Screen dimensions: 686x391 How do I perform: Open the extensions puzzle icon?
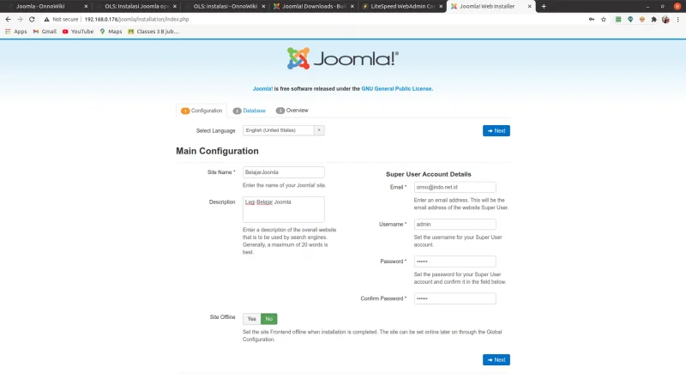pos(654,19)
